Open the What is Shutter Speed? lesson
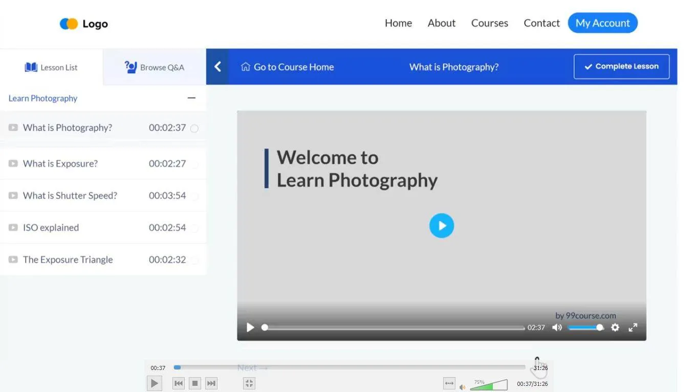 click(x=70, y=195)
